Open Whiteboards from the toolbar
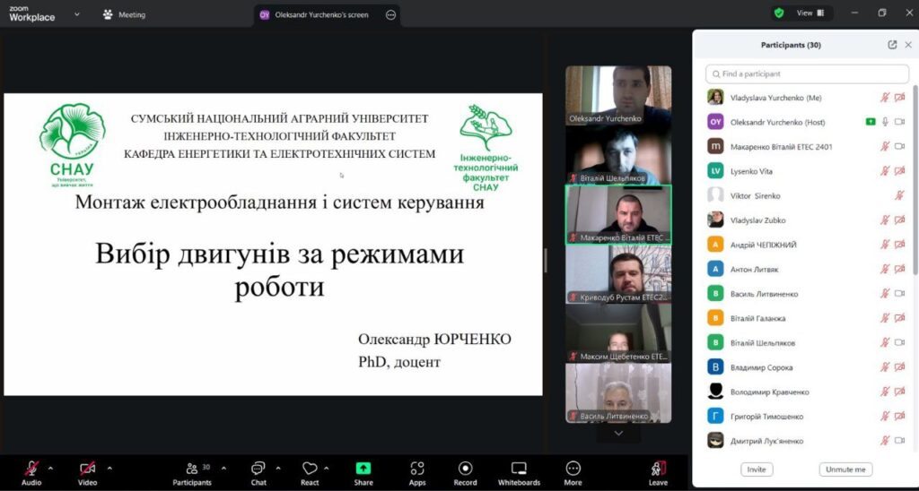919x491 pixels. 519,469
